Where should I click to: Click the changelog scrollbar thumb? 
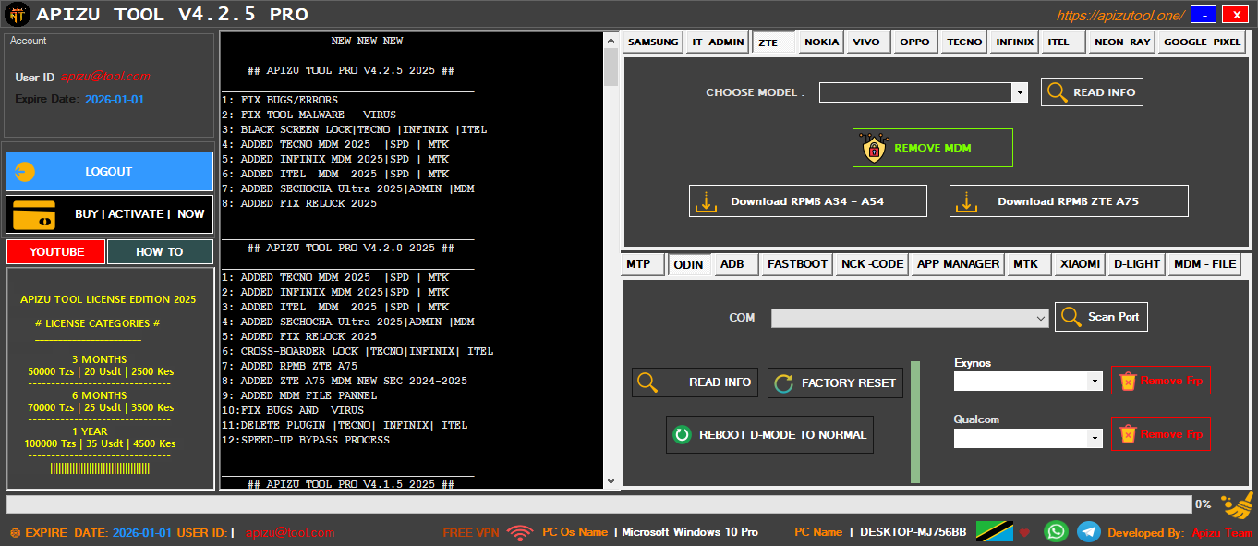(611, 67)
